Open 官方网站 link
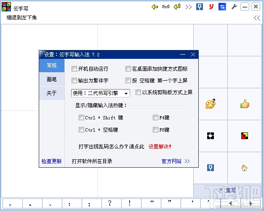This screenshot has width=264, height=211. coord(176,161)
